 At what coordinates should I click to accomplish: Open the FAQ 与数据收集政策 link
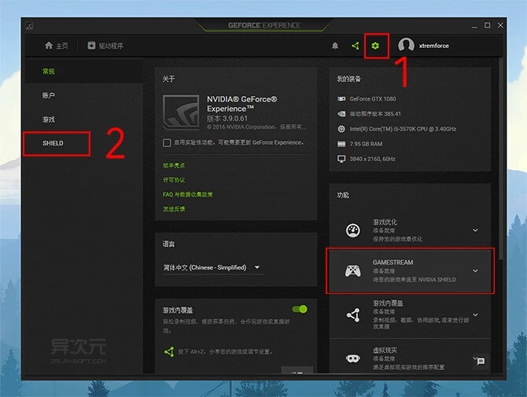pyautogui.click(x=188, y=194)
